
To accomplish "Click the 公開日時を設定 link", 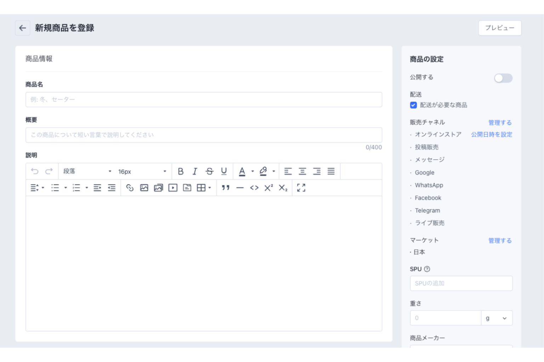I will (x=492, y=134).
